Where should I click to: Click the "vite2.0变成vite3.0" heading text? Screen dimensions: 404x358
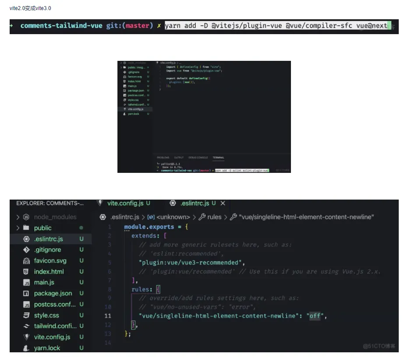(30, 8)
